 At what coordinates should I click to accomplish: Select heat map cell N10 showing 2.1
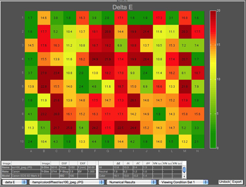[198, 141]
